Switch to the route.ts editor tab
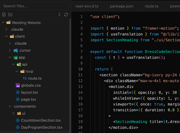180x133 pixels. tap(151, 6)
